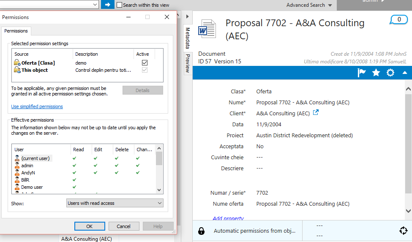Click the blue search arrow button

pyautogui.click(x=107, y=5)
